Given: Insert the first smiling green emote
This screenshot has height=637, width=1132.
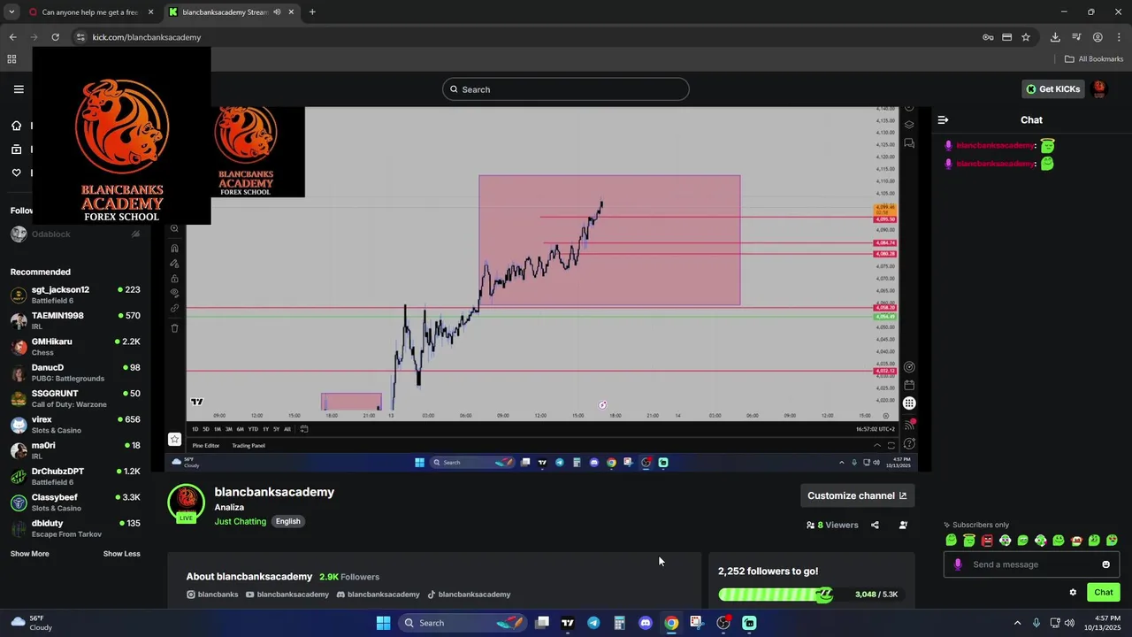Looking at the screenshot, I should 952,541.
